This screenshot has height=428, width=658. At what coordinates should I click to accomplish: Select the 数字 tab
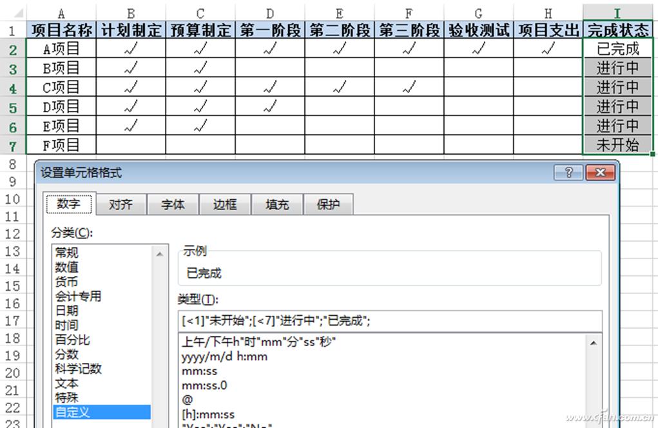point(69,204)
